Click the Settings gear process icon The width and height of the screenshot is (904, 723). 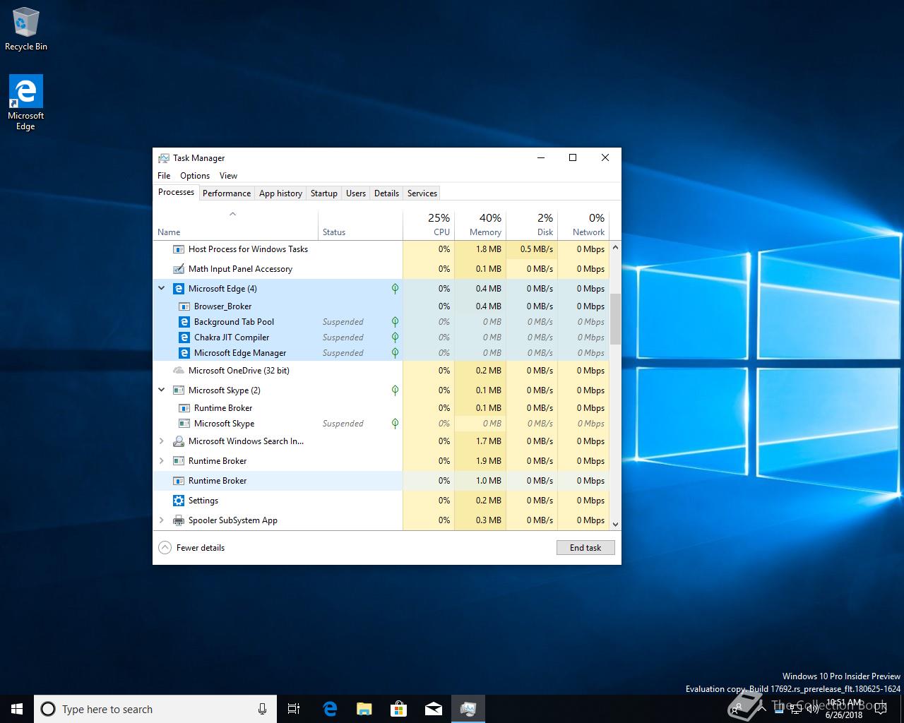point(179,501)
